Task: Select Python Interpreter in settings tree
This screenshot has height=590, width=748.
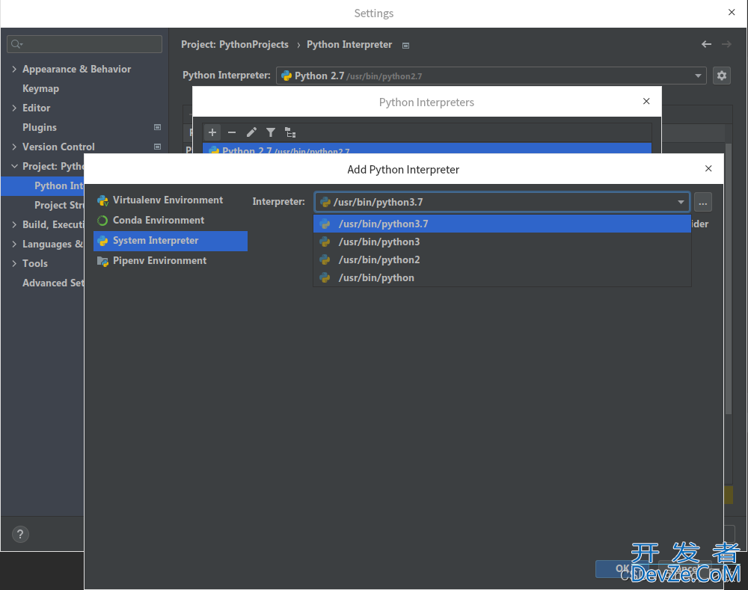Action: pyautogui.click(x=43, y=186)
